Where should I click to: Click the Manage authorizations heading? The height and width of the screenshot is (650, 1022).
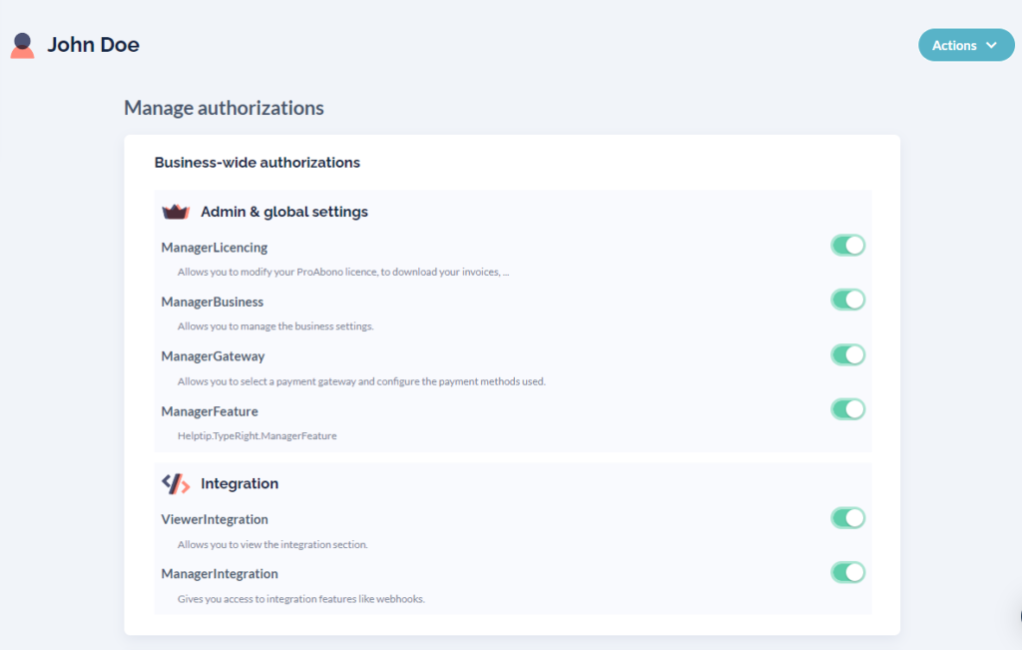[224, 108]
